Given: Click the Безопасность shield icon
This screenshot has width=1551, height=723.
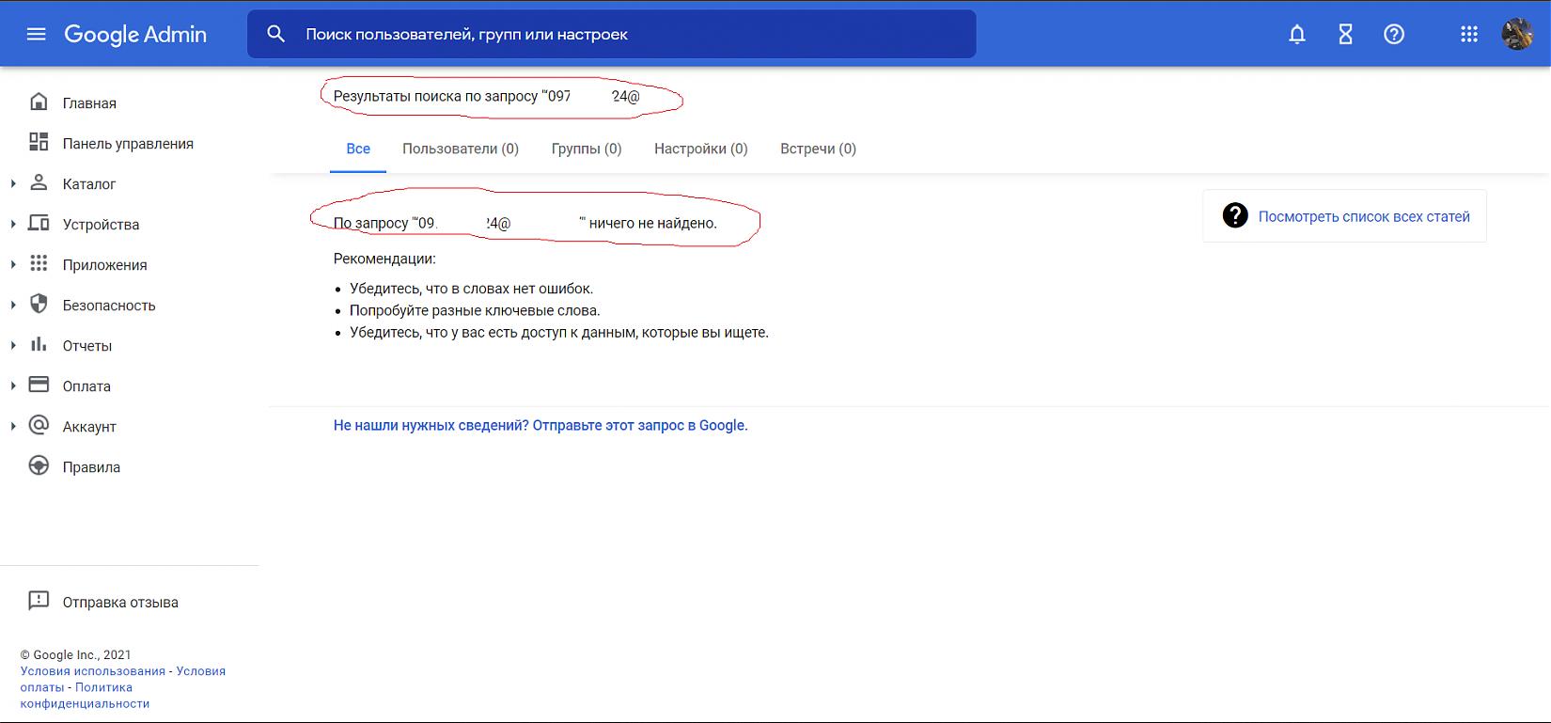Looking at the screenshot, I should [x=39, y=304].
